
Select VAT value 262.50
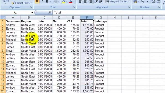[73, 51]
